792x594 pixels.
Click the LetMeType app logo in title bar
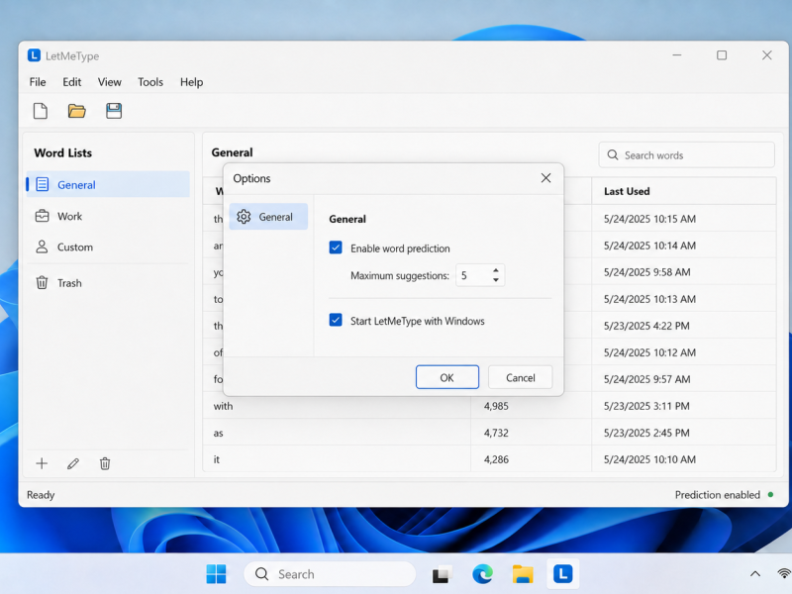point(34,55)
